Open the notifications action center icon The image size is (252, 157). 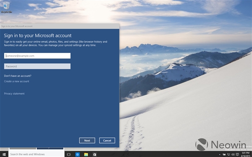pyautogui.click(x=237, y=154)
